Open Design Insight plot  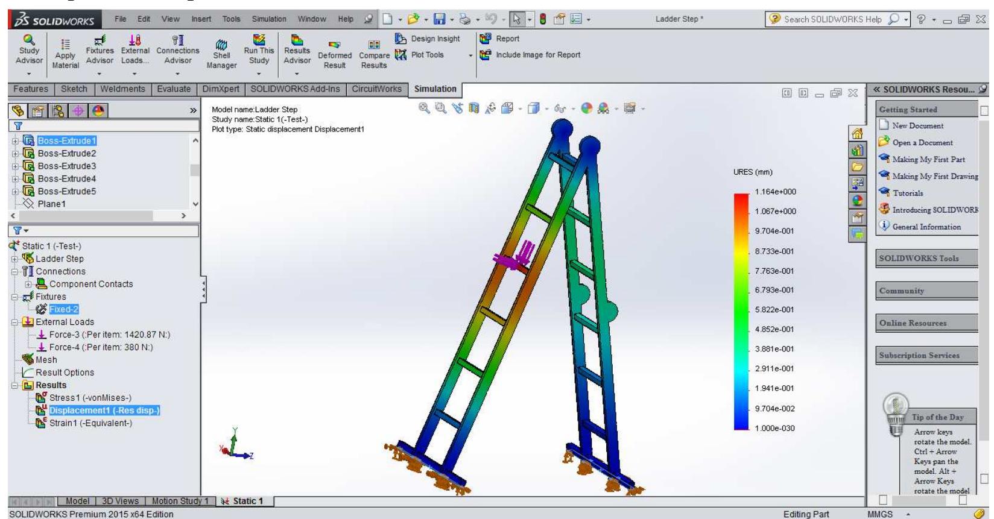(428, 39)
